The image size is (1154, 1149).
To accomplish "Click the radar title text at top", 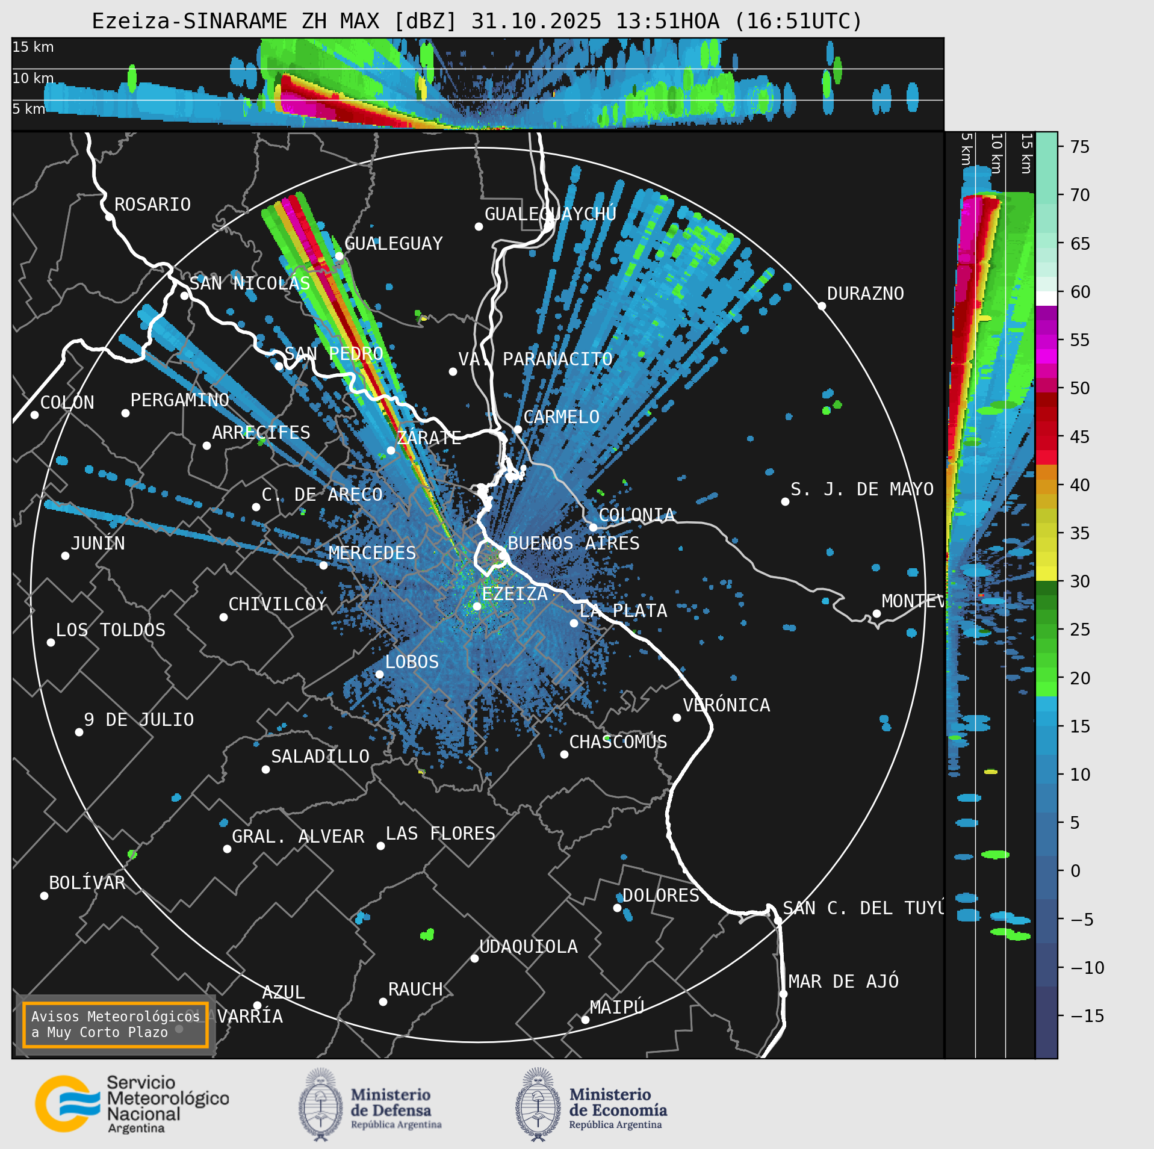I will pyautogui.click(x=477, y=22).
